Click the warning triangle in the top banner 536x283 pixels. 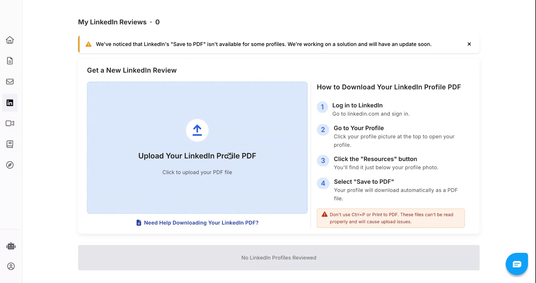click(x=88, y=44)
